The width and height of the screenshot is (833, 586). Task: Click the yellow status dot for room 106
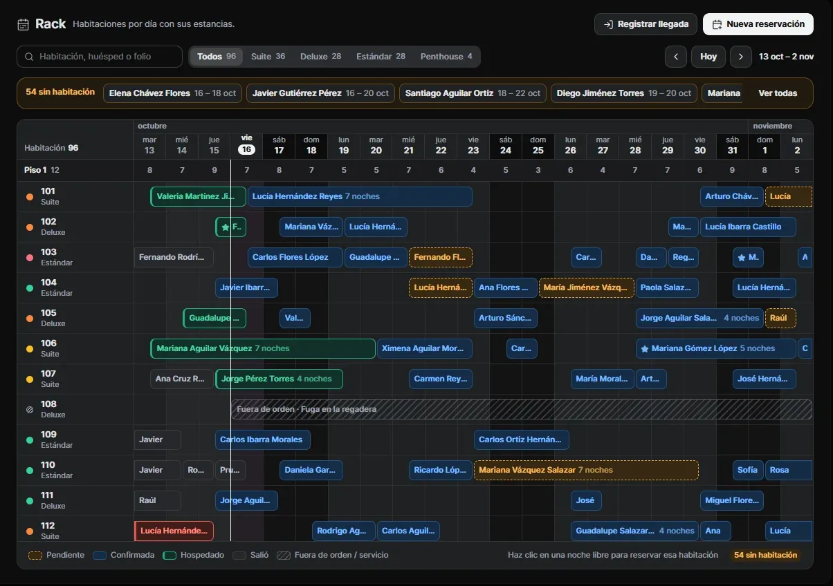[x=30, y=349]
